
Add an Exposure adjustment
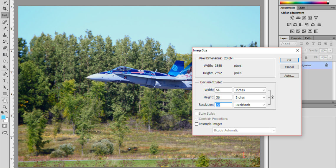(310, 18)
